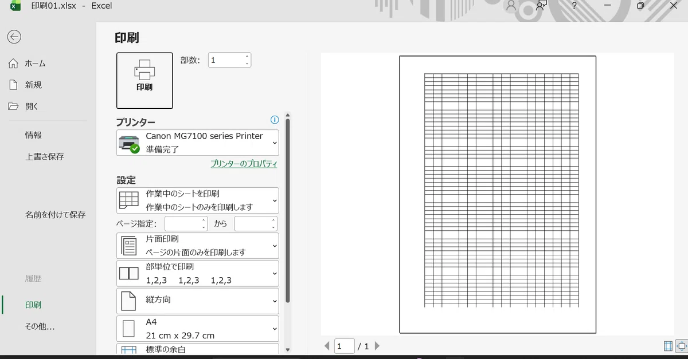Click the paper icon beside A4

point(129,329)
